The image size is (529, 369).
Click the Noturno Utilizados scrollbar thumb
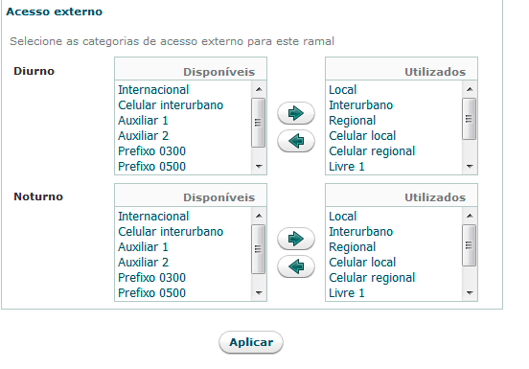coord(470,245)
